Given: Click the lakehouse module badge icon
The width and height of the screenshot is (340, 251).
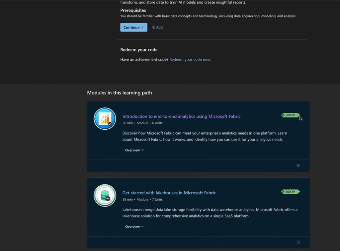Looking at the screenshot, I should [105, 195].
